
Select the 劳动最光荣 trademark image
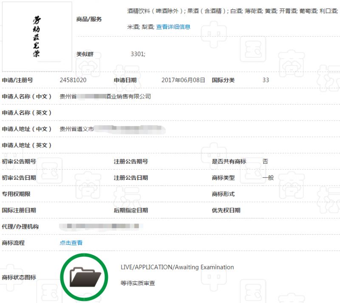click(x=37, y=36)
